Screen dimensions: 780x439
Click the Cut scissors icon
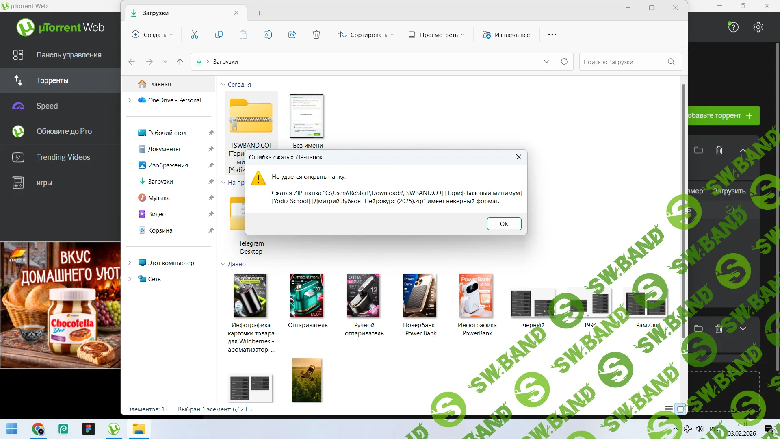pos(195,35)
